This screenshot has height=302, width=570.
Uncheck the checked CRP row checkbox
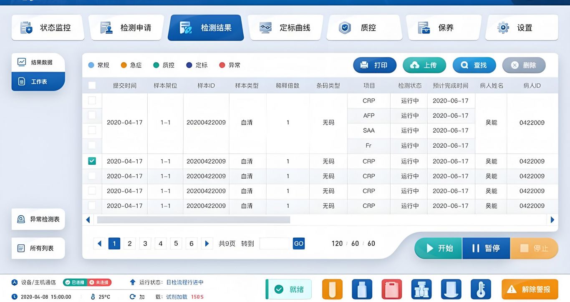[x=92, y=161]
